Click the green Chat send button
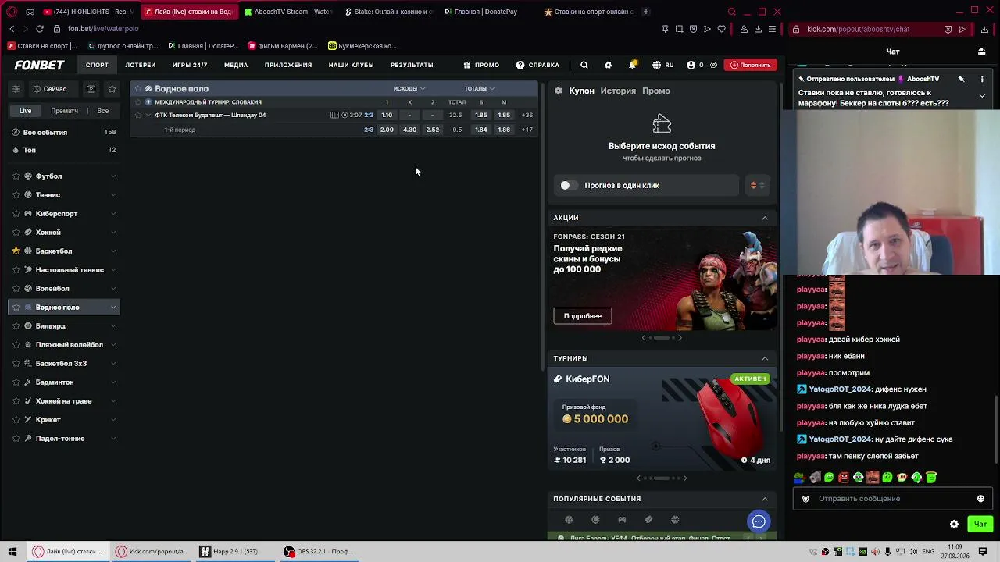This screenshot has height=562, width=1000. click(980, 524)
